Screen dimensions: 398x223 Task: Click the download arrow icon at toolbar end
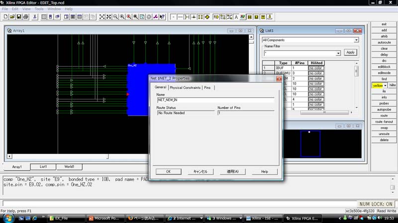click(270, 17)
